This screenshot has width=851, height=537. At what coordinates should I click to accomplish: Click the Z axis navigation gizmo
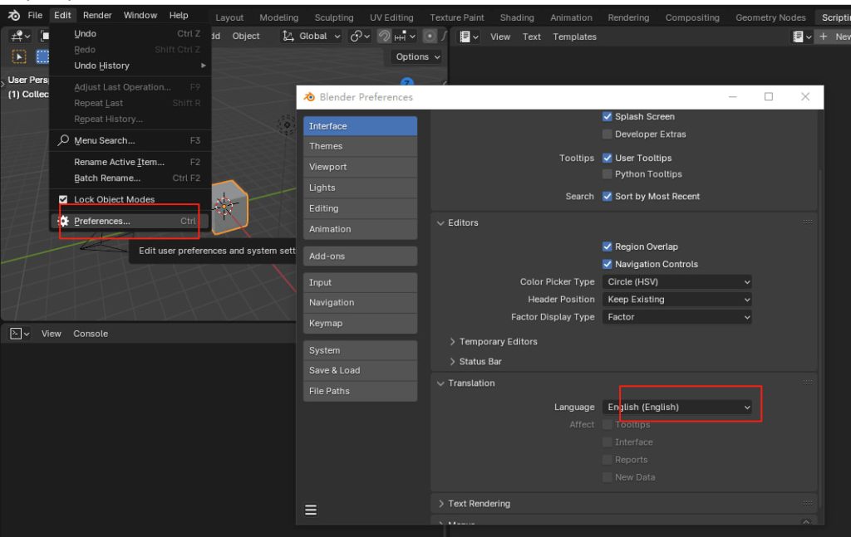tap(407, 82)
